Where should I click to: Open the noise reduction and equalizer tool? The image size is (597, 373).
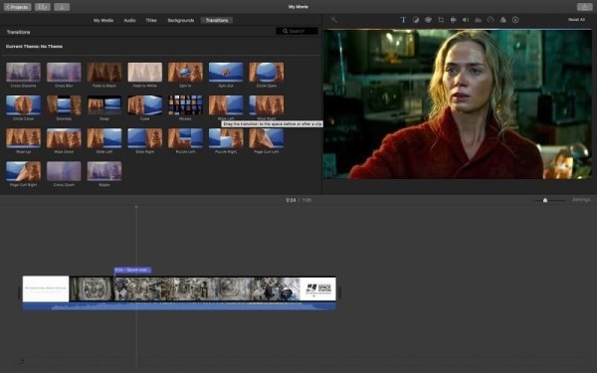coord(478,20)
